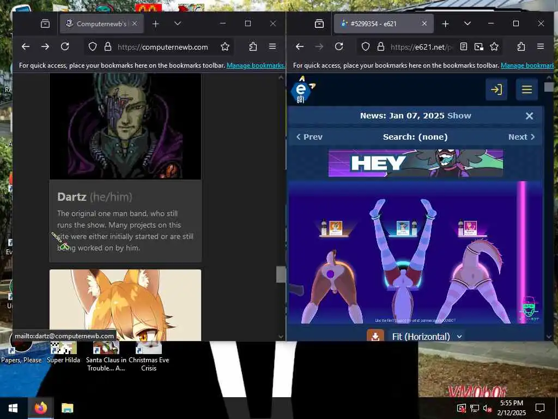
Task: Show the Jan 07, 2025 news
Action: coord(459,116)
